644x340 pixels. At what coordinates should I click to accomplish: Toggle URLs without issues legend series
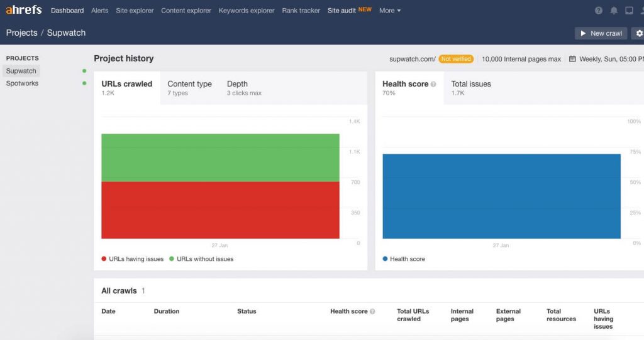201,259
